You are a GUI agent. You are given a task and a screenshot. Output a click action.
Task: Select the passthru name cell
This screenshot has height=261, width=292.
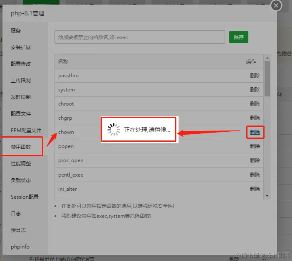pyautogui.click(x=68, y=76)
